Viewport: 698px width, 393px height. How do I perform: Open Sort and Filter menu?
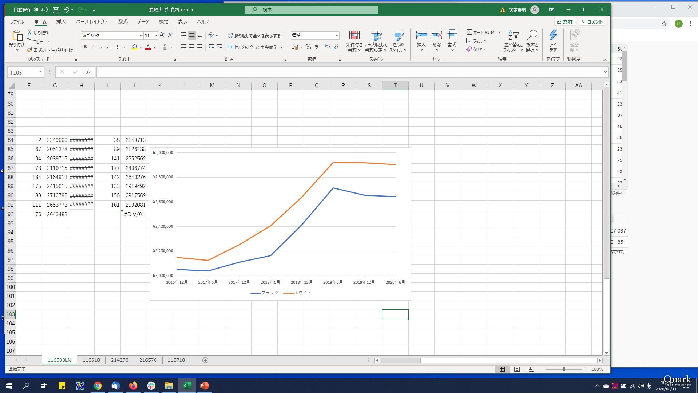pyautogui.click(x=513, y=41)
